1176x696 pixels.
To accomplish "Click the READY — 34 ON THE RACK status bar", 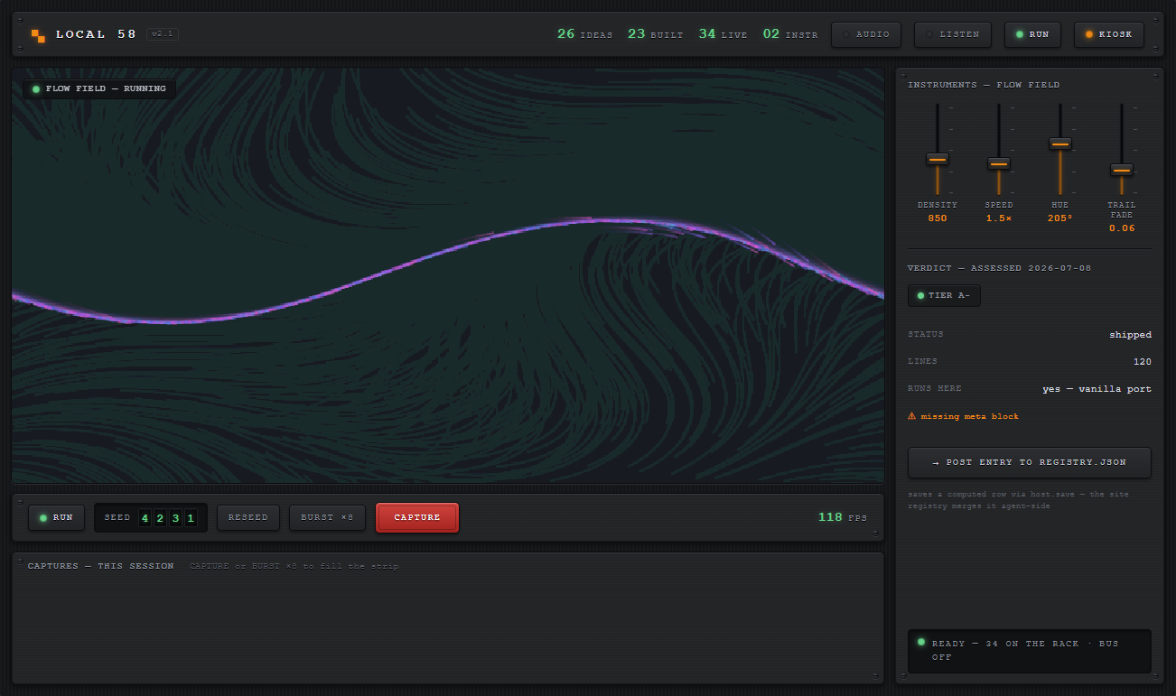I will click(1030, 651).
